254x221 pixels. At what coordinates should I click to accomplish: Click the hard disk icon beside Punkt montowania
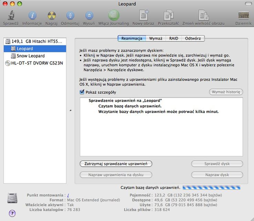(12, 198)
